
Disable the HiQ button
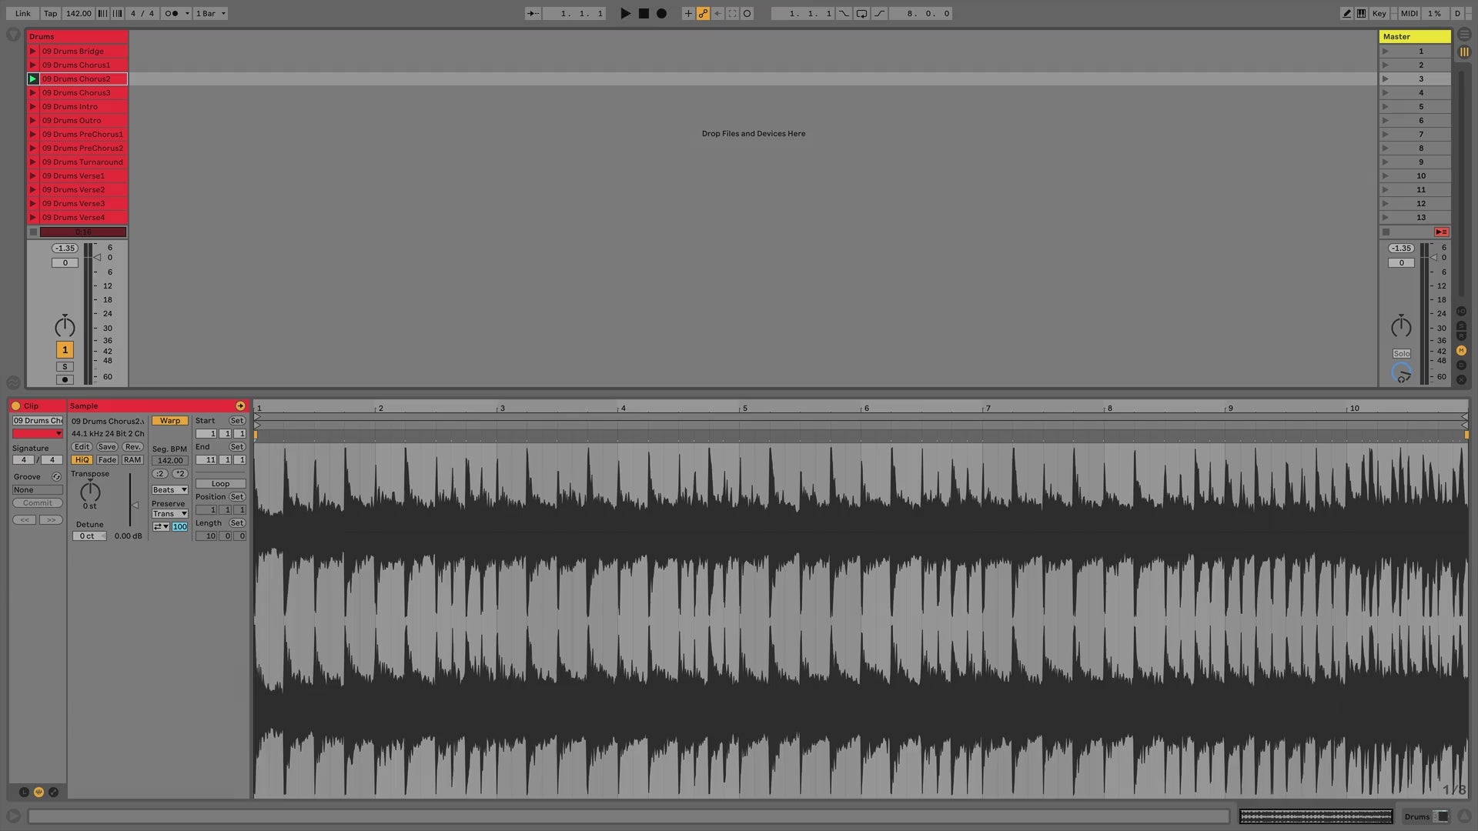82,460
